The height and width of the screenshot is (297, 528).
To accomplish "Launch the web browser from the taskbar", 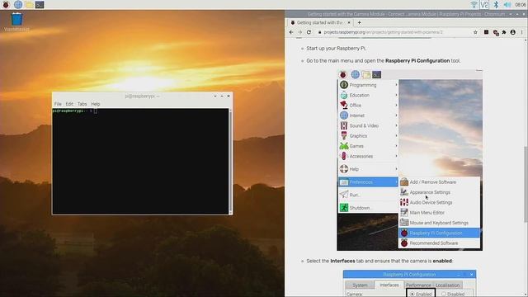I will coord(18,5).
